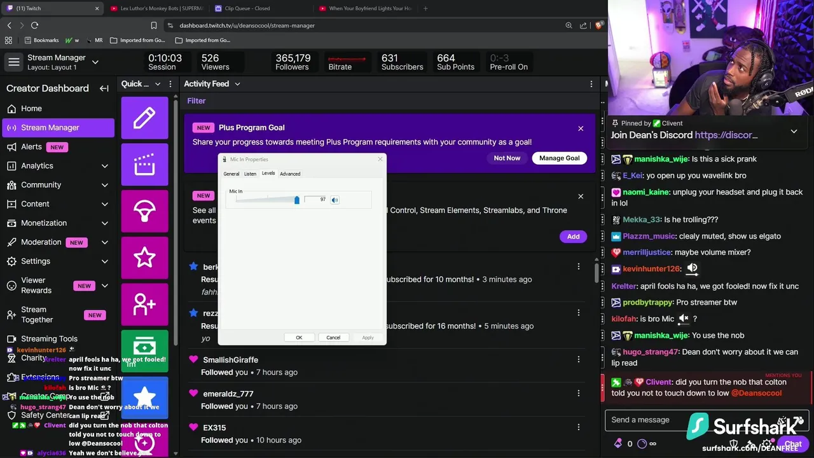This screenshot has height=458, width=814.
Task: Expand the Viewer Rewards sidebar section
Action: [x=104, y=286]
